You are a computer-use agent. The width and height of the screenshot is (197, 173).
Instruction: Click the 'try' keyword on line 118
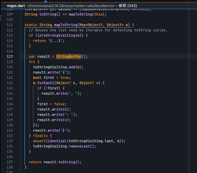pos(32,62)
